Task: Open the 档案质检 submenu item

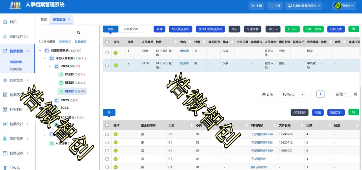Action: point(16,69)
